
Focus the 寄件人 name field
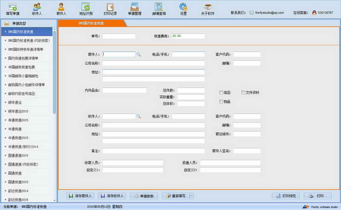(119, 54)
